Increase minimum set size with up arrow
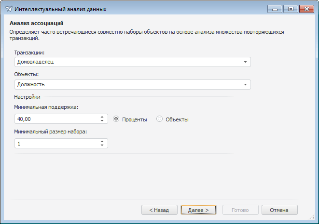The image size is (319, 224). pos(102,141)
